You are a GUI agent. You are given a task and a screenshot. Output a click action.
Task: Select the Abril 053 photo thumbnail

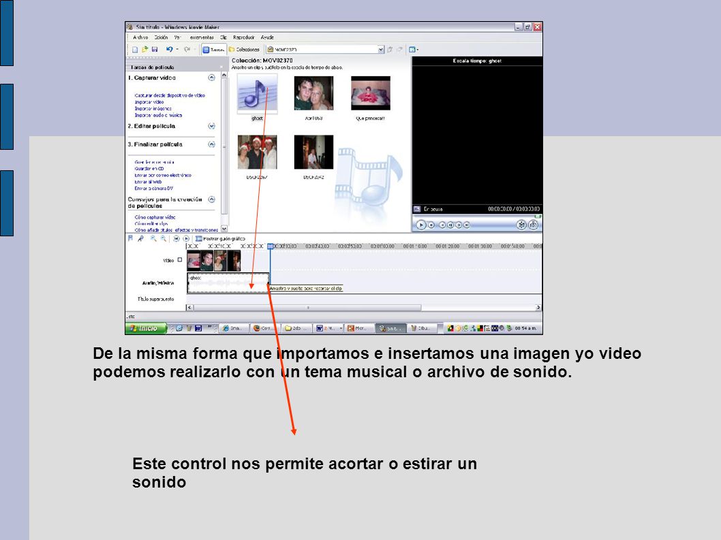point(313,93)
